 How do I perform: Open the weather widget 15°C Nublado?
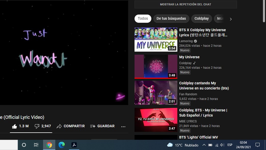coord(183,145)
